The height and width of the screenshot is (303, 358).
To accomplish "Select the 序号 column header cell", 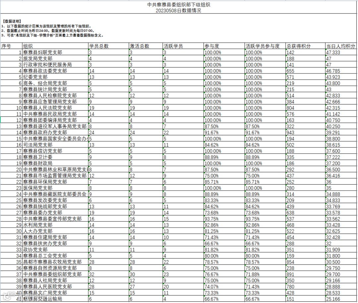I will tap(11, 46).
